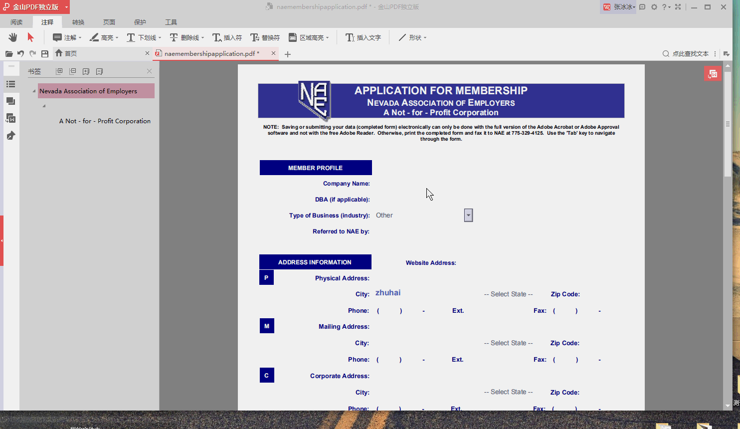Open the bookmarks list sidebar icon
Screen dimensions: 740x429
pyautogui.click(x=10, y=84)
